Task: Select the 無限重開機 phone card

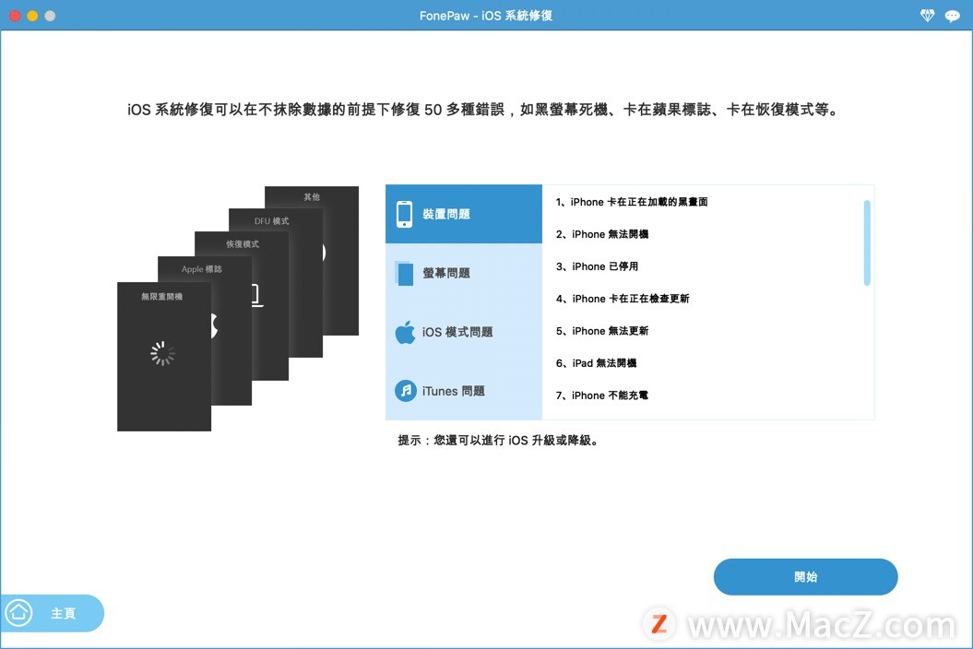Action: point(164,357)
